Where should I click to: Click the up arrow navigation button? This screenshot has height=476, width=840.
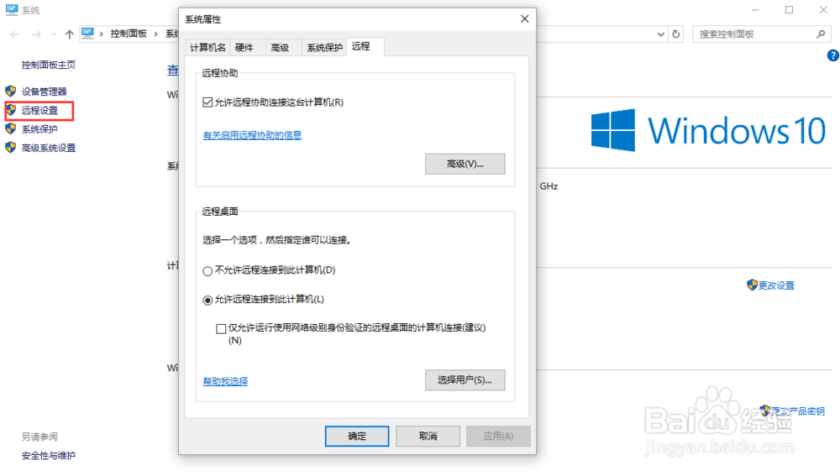tap(69, 34)
